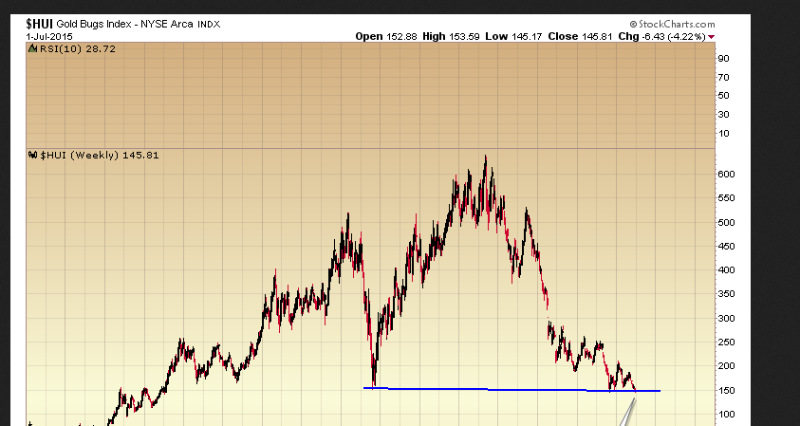Click RSI axis label 70
Viewport: 800px width, 426px height.
pos(723,78)
